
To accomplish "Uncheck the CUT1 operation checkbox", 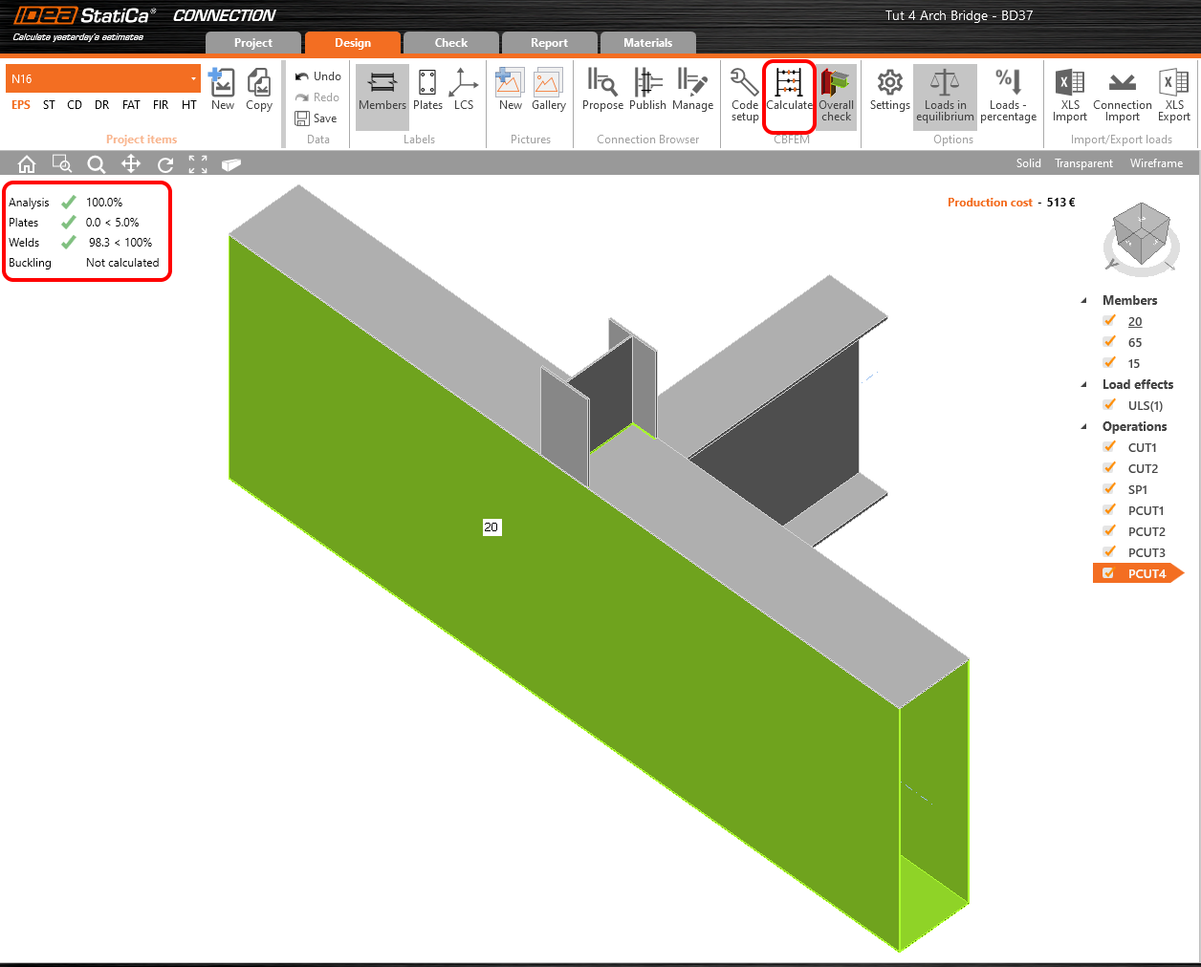I will (1109, 447).
